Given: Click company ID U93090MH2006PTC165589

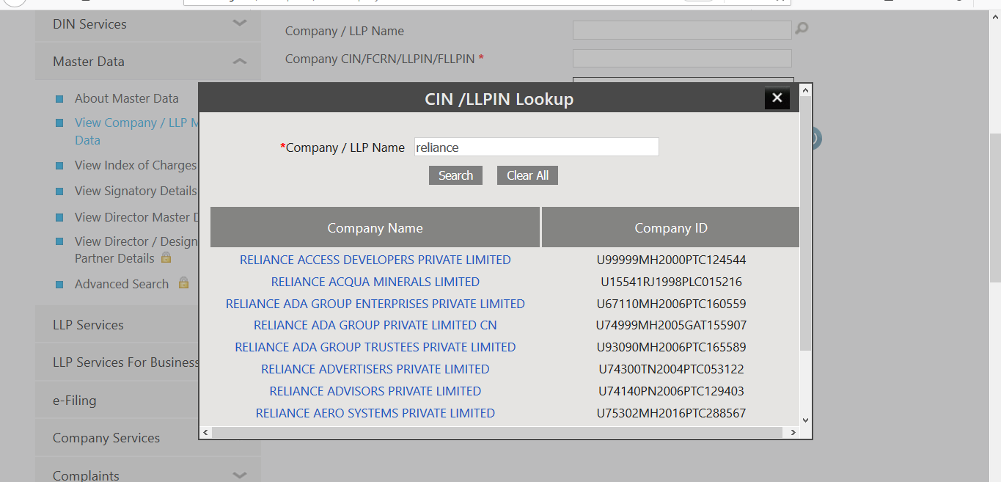Looking at the screenshot, I should point(671,347).
